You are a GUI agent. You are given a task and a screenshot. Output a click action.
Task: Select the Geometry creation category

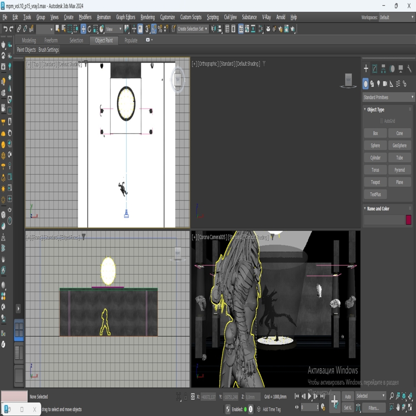(365, 84)
